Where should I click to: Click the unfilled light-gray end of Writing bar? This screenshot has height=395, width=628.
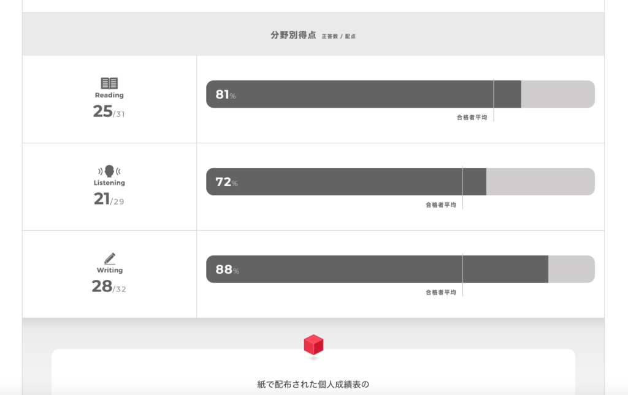[571, 269]
